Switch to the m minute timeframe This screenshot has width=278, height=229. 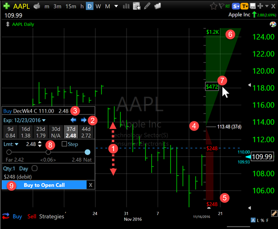[47, 6]
